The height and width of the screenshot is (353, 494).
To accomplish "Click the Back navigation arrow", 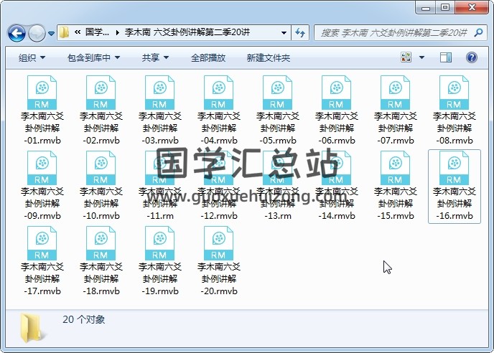I will [x=17, y=33].
